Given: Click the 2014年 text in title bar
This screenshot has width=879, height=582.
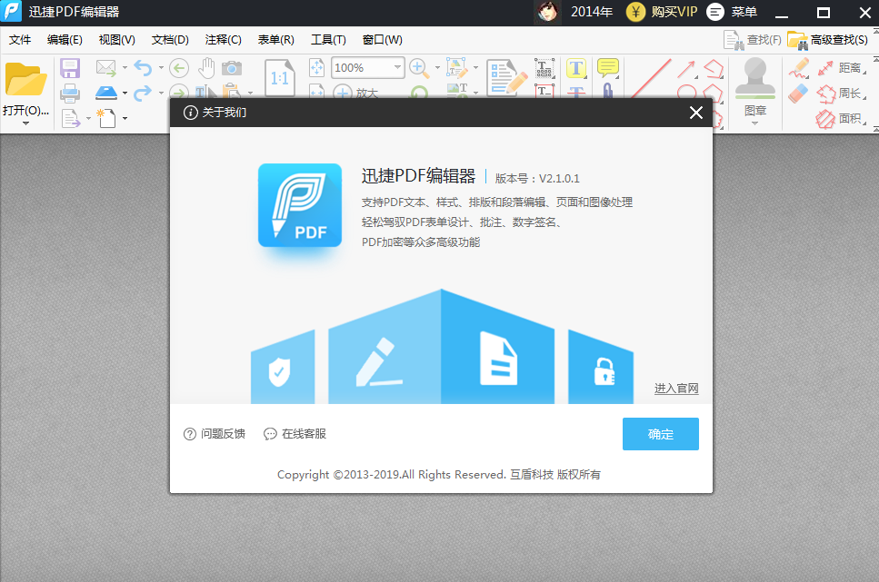Looking at the screenshot, I should 592,12.
